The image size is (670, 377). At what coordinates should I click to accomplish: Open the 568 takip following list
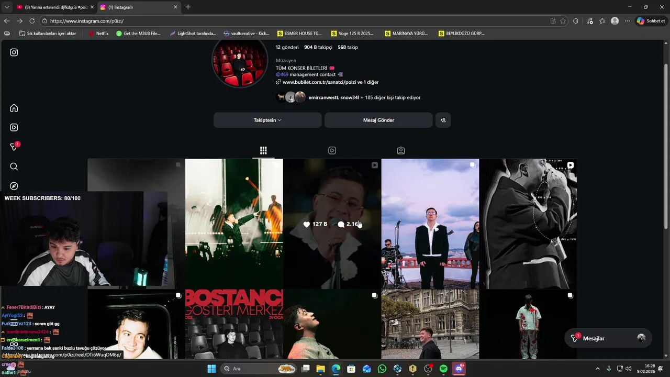tap(348, 47)
